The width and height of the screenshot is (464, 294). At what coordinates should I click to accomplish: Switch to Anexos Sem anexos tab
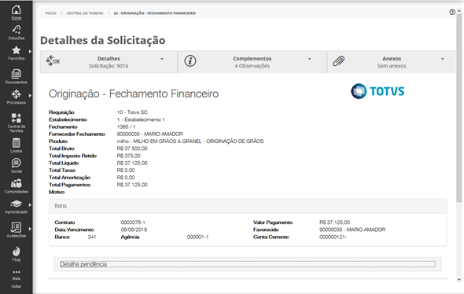coord(392,62)
